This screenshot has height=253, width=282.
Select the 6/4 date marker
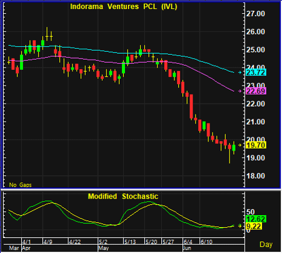[x=188, y=242]
